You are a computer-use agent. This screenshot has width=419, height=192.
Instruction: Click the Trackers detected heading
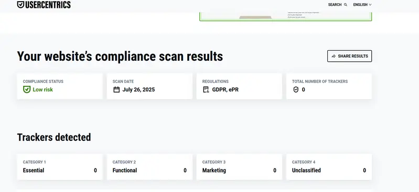point(54,138)
